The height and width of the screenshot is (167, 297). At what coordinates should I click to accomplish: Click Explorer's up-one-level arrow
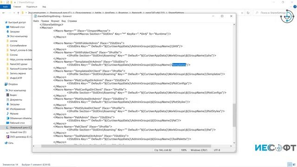[x=18, y=13]
